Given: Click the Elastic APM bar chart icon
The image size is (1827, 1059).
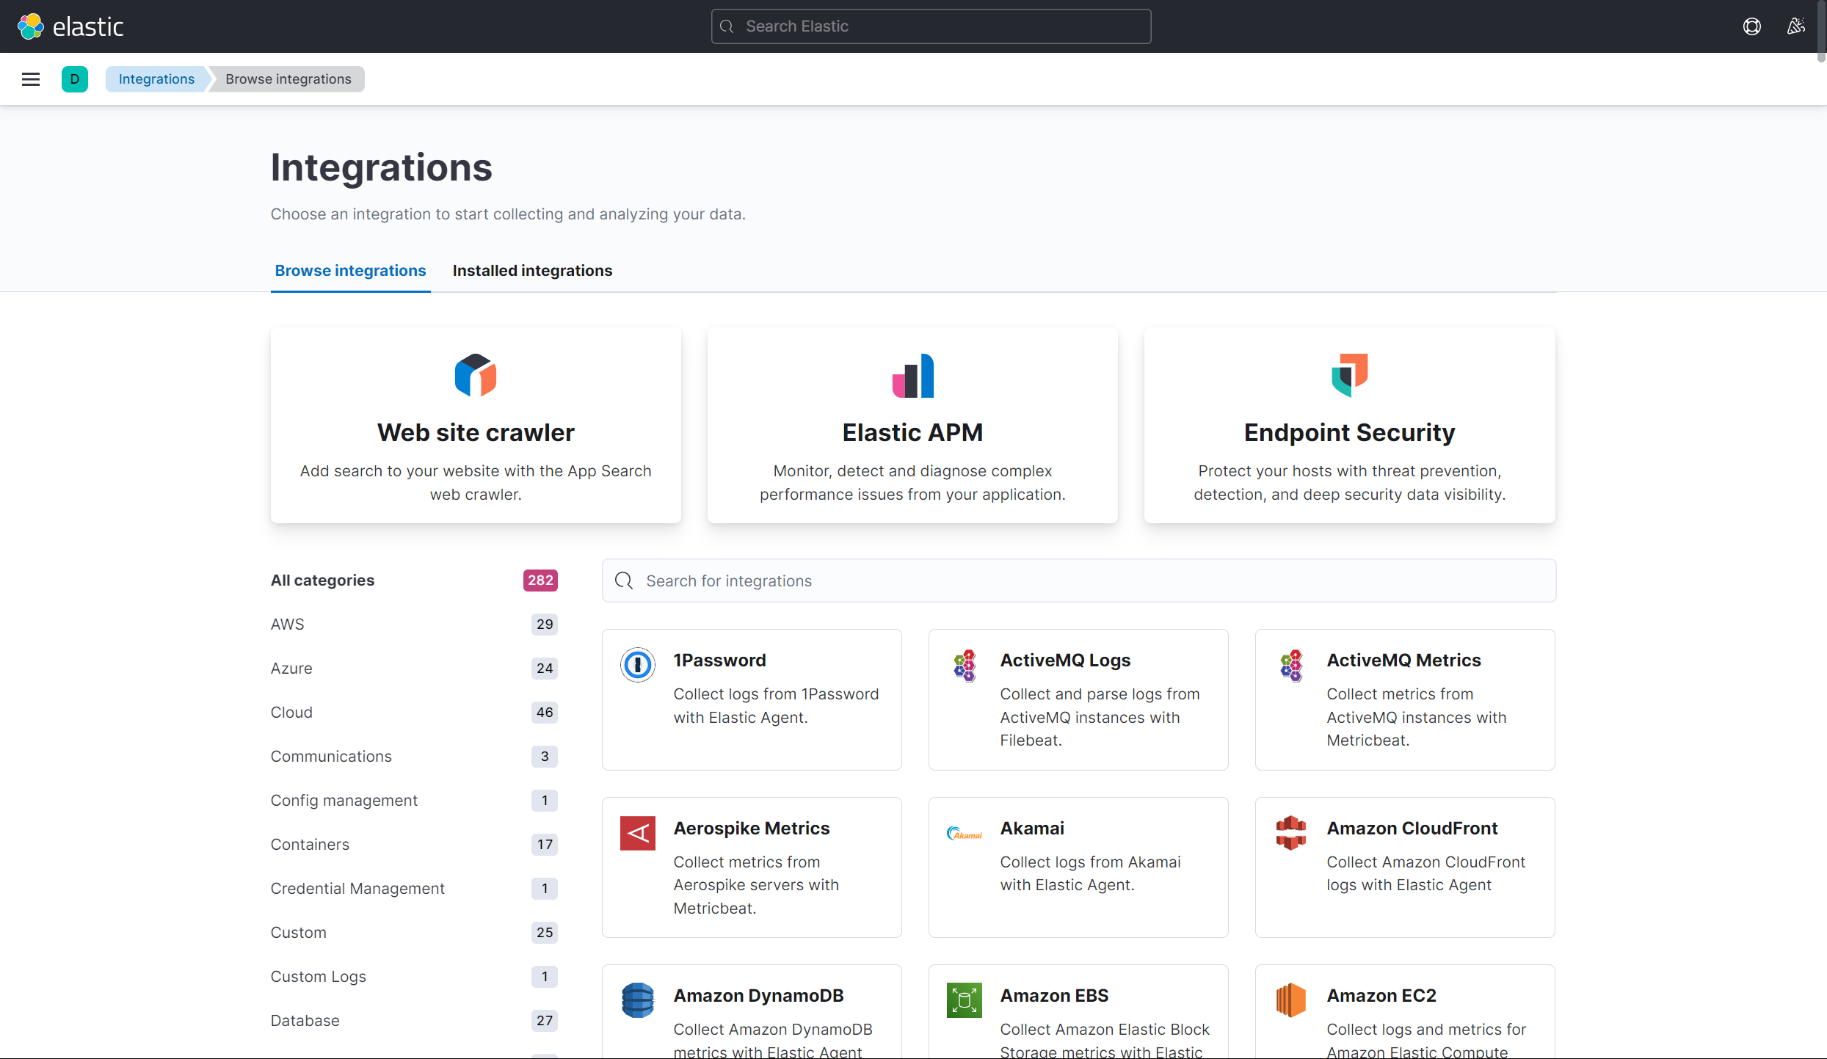Looking at the screenshot, I should [912, 375].
